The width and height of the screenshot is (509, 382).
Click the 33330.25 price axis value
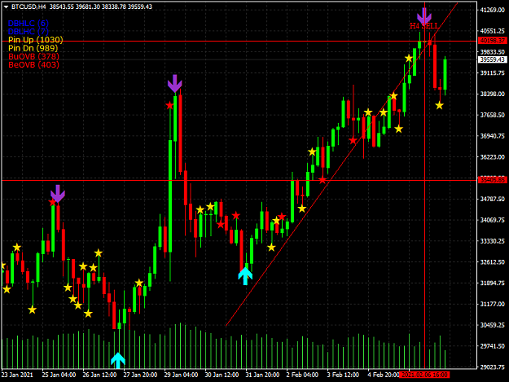493,241
